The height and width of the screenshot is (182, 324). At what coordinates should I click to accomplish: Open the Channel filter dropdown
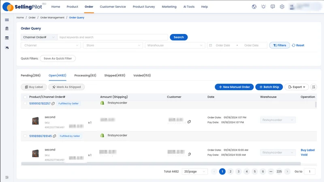coord(51,45)
